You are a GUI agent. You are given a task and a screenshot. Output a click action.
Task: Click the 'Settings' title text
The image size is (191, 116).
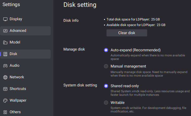coord(11,5)
